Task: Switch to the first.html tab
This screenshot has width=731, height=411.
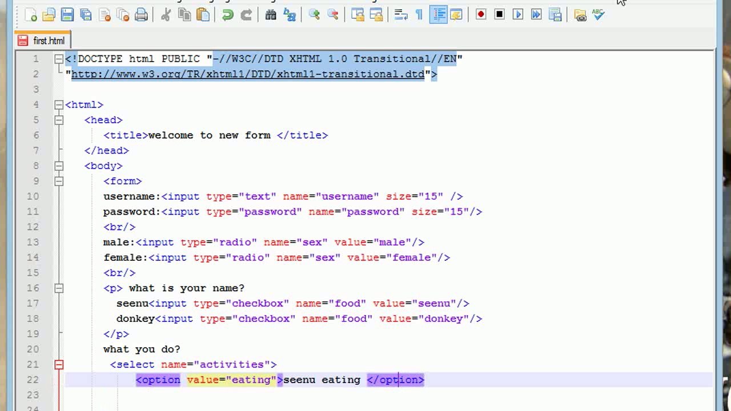Action: (42, 41)
